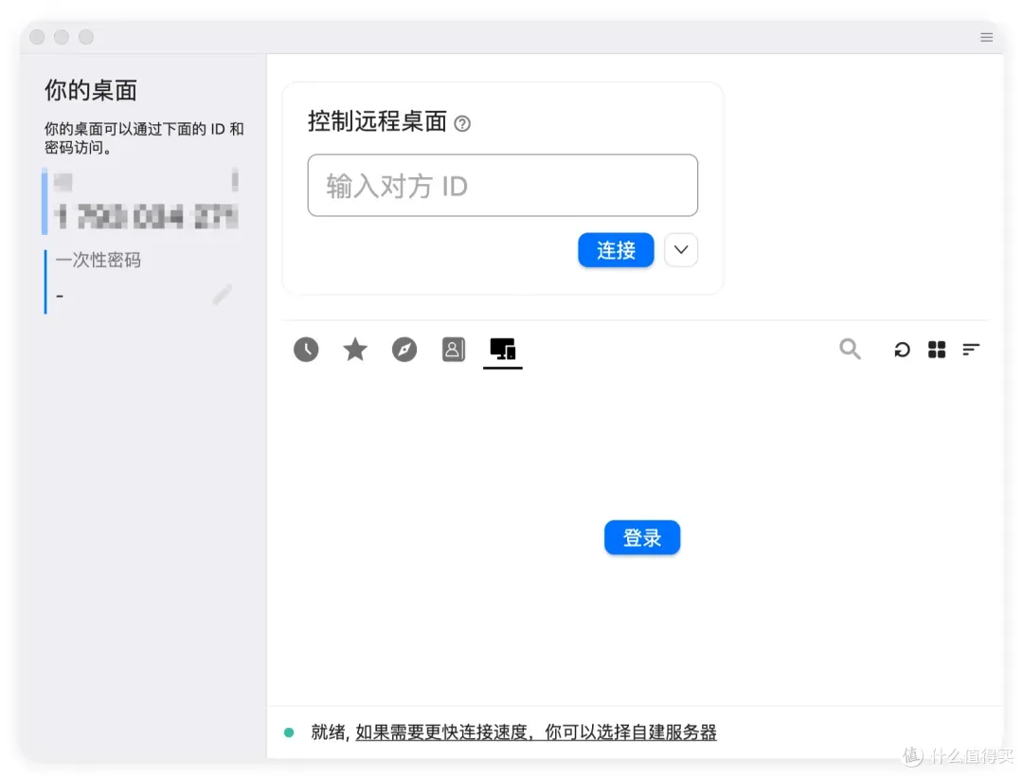Click the window zoom traffic-light button
This screenshot has width=1023, height=777.
tap(86, 37)
